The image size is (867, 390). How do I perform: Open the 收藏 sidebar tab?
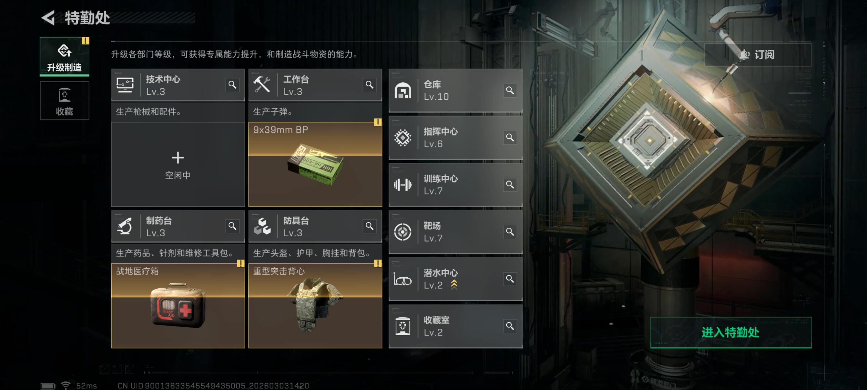tap(65, 101)
